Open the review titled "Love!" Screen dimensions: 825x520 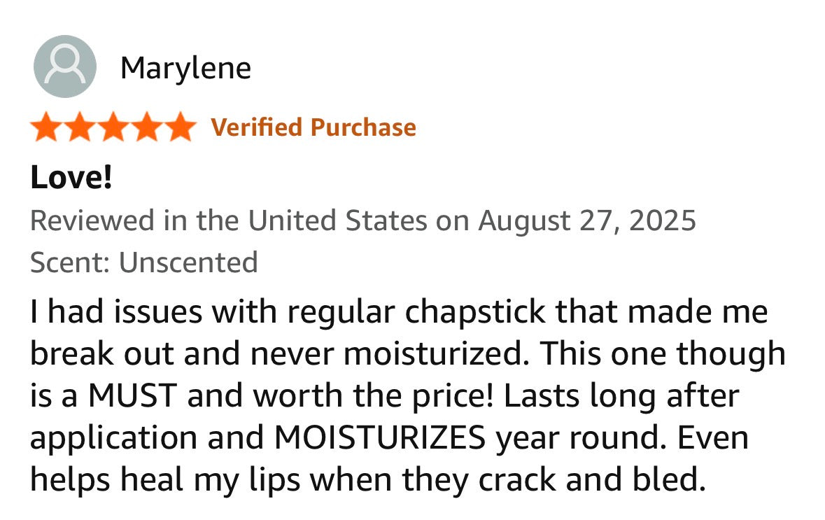[71, 178]
